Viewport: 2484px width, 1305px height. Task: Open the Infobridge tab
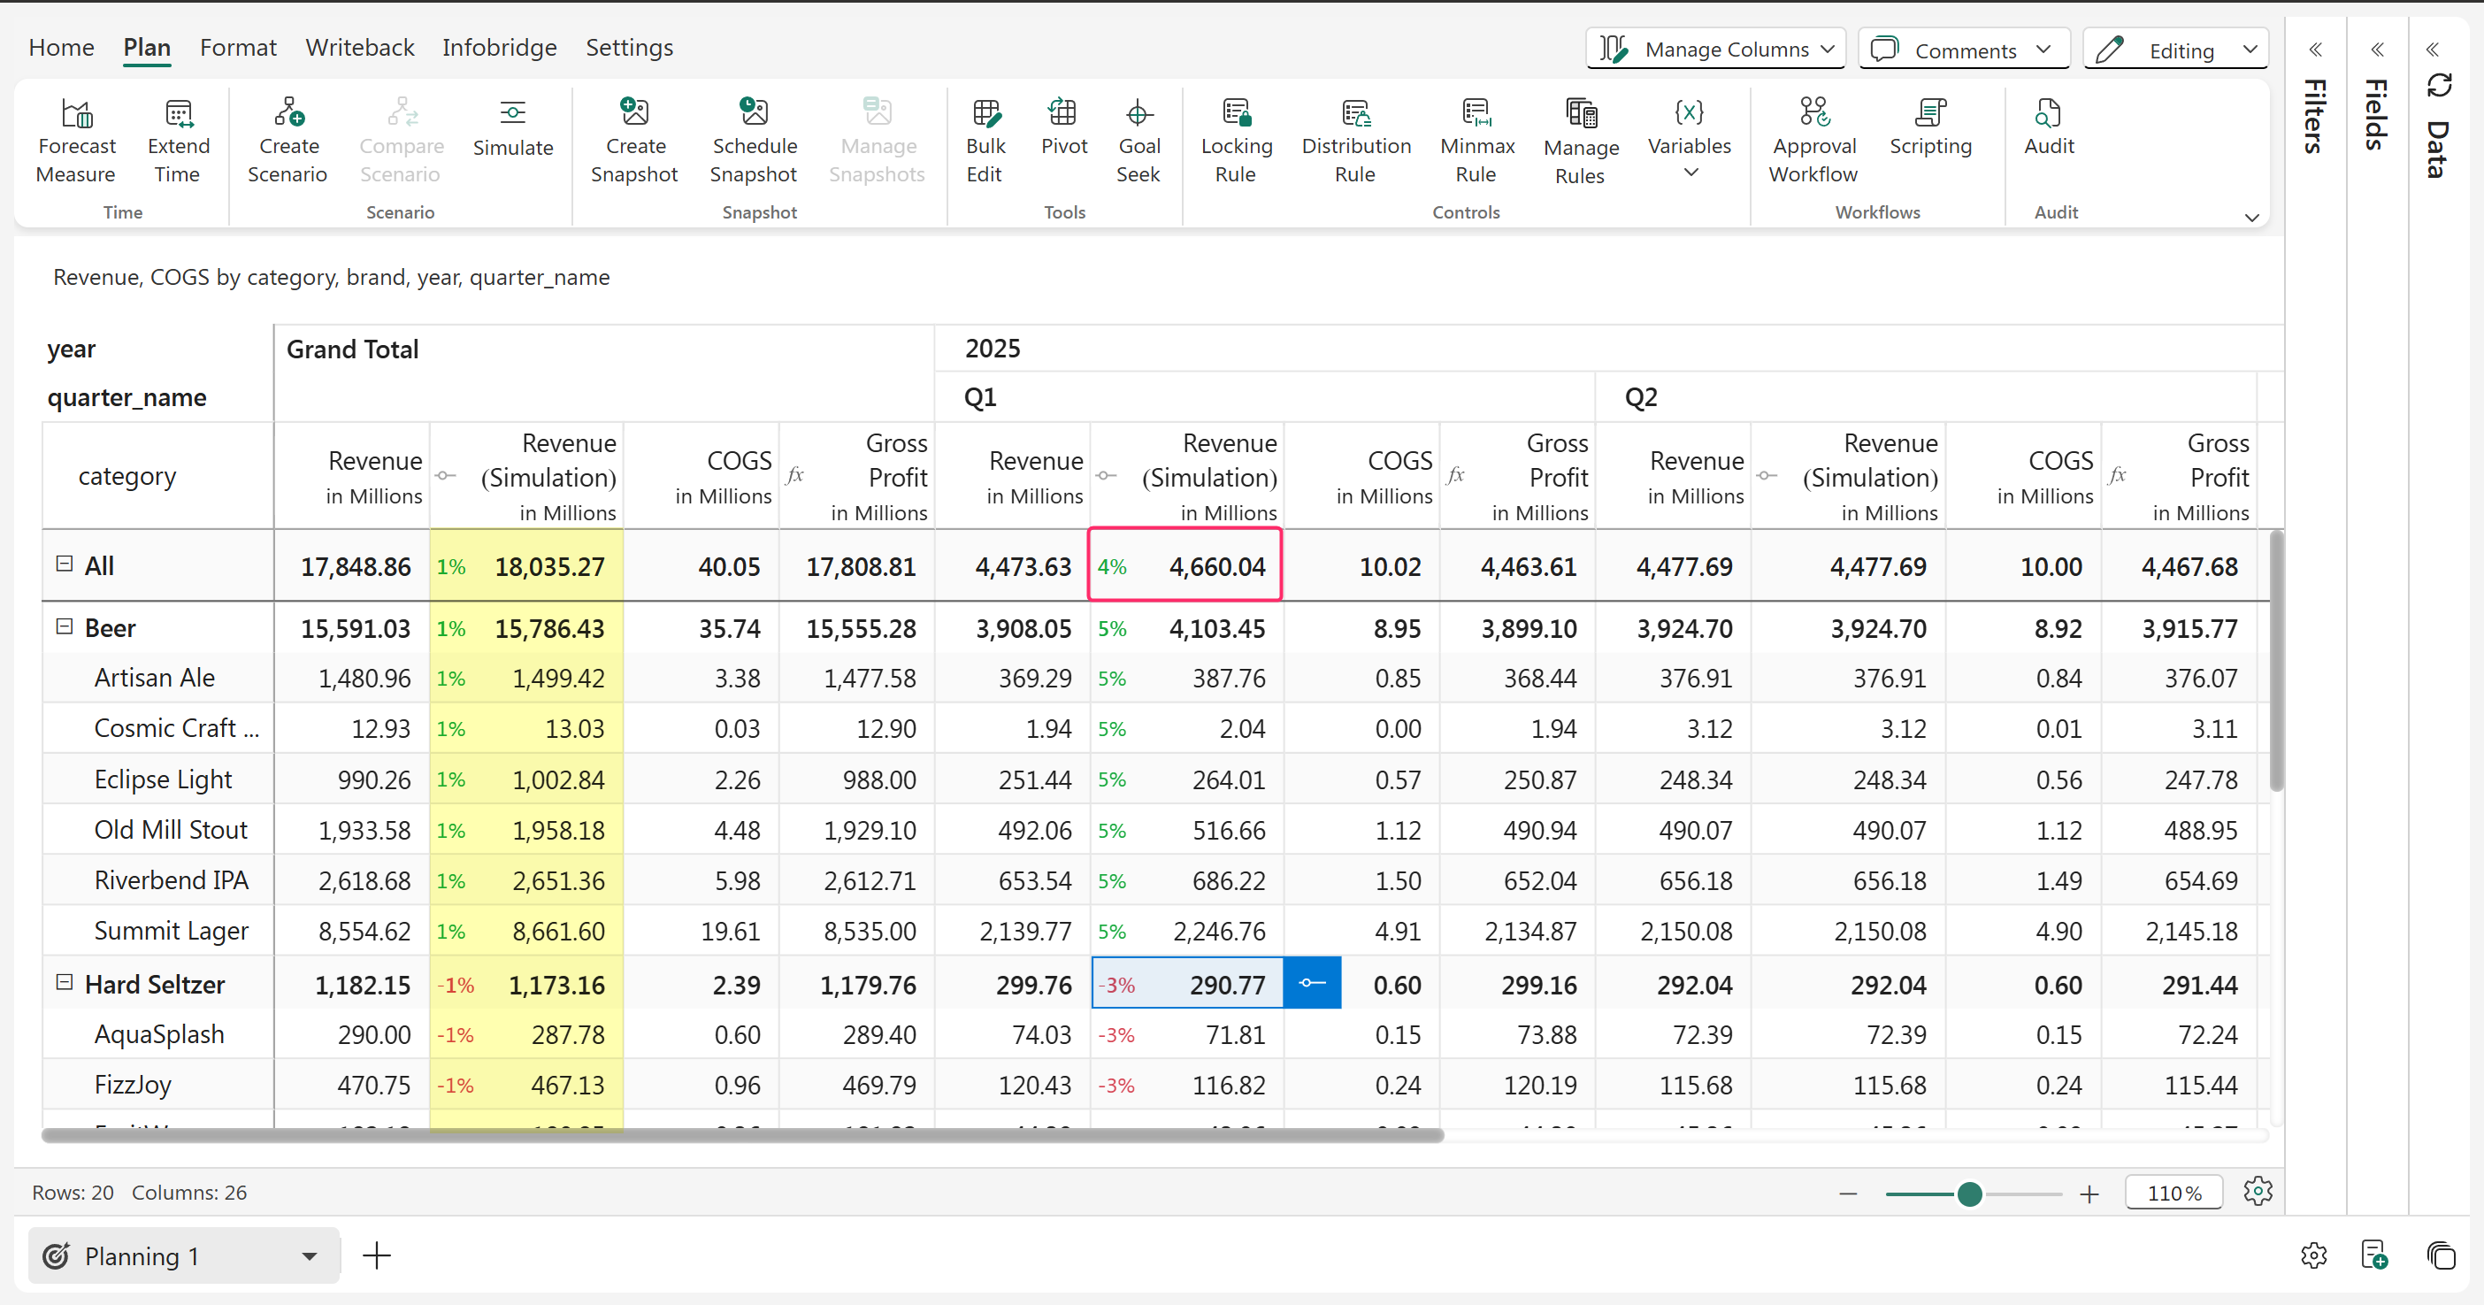click(500, 47)
